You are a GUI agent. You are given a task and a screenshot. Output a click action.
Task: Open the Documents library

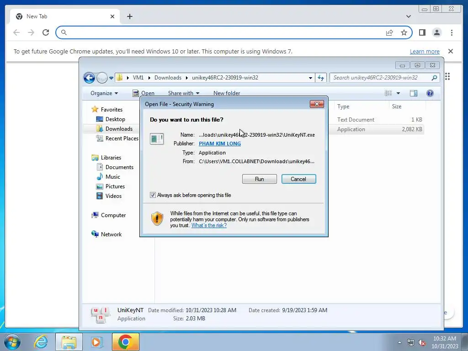pos(115,167)
